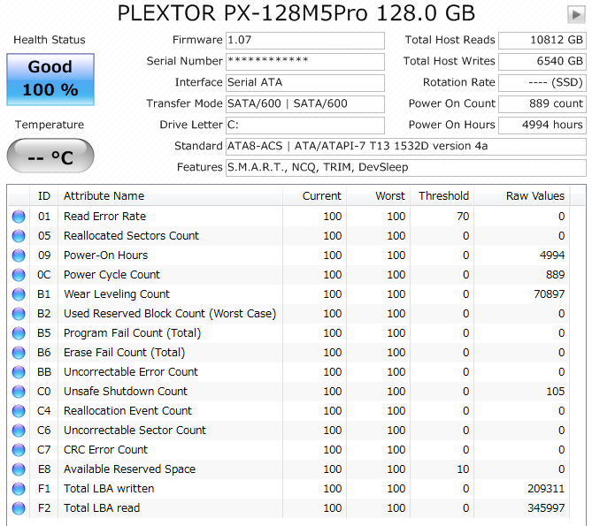This screenshot has width=592, height=526.
Task: Click raw value 209311 for Total LBA written
Action: 546,489
